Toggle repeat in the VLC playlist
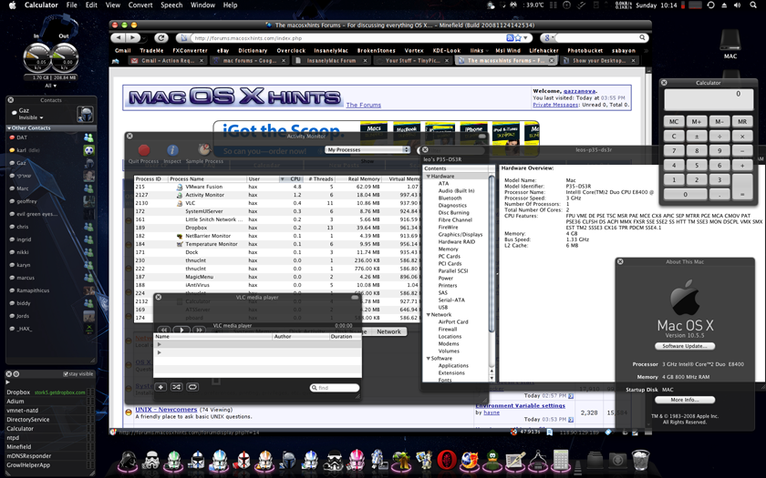Viewport: 766px width, 478px height. coord(192,387)
